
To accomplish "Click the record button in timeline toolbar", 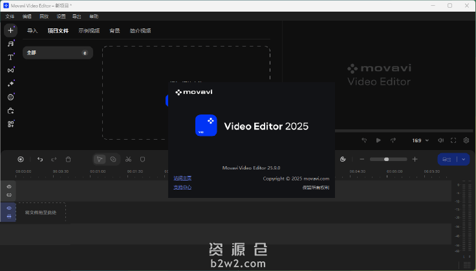I will (21, 159).
